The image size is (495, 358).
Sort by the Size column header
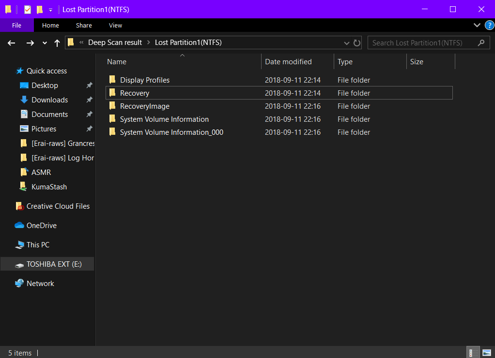[431, 62]
